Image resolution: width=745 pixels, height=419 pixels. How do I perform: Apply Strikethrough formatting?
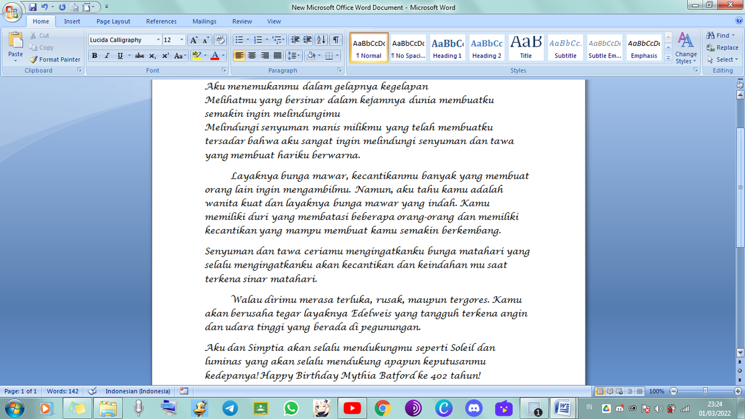[140, 55]
